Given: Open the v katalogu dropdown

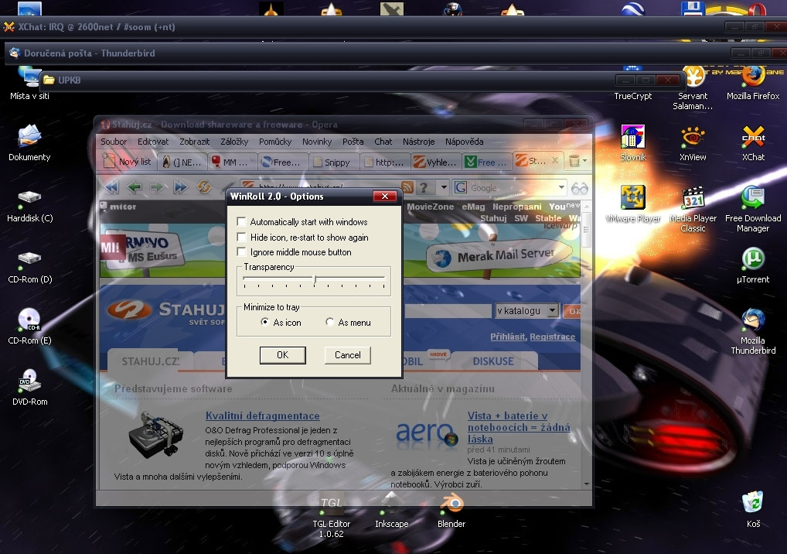Looking at the screenshot, I should (552, 310).
